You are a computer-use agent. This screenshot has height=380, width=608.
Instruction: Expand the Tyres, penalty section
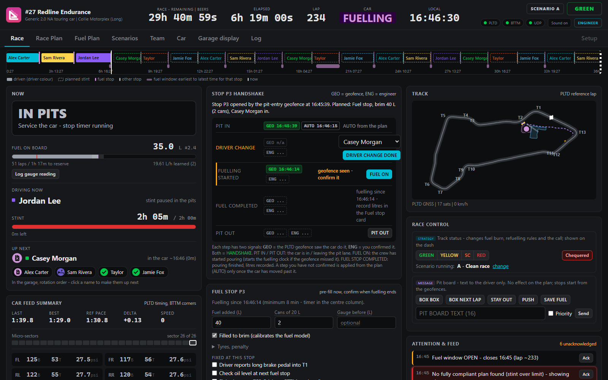tap(230, 347)
